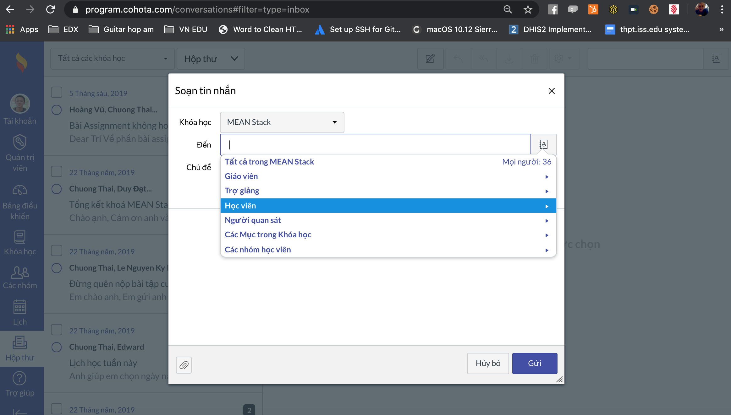The image size is (731, 415).
Task: Click the paperclip attachment button
Action: pos(184,365)
